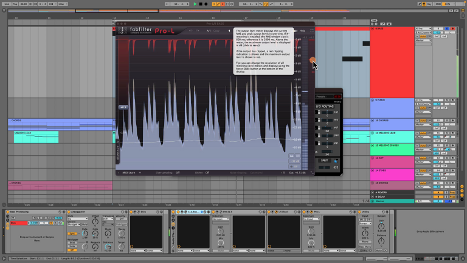Arm the 8 BASS track for recording
Viewport: 467px width, 263px height.
click(x=452, y=29)
